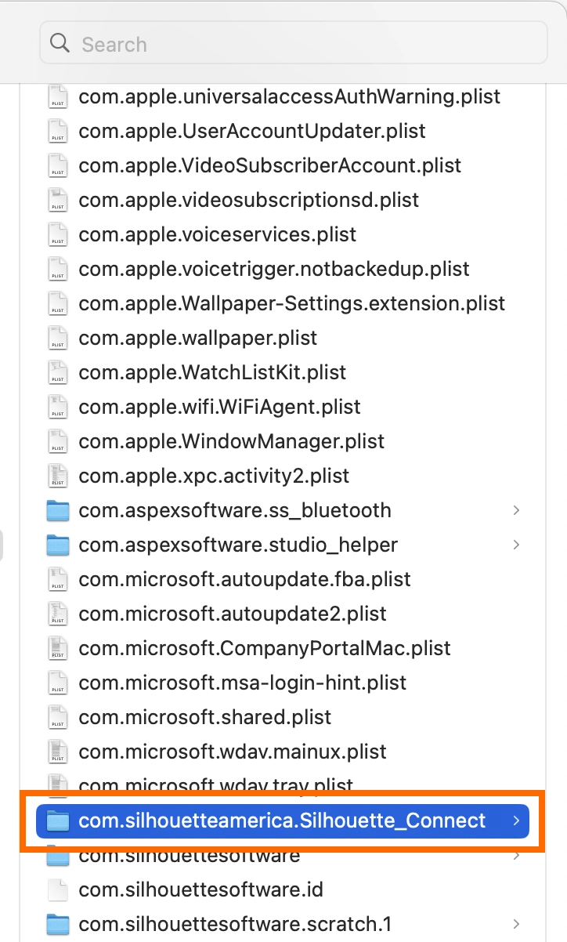Expand the Silhouette_Connect folder chevron
The height and width of the screenshot is (942, 567).
tap(516, 821)
